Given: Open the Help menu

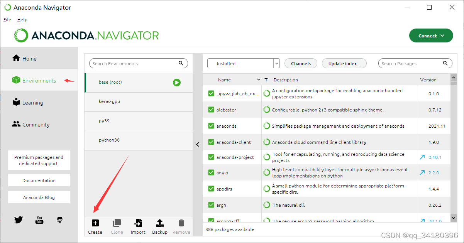Looking at the screenshot, I should 22,20.
